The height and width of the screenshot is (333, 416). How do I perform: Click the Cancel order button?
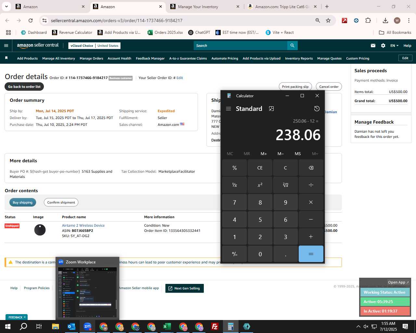[329, 87]
